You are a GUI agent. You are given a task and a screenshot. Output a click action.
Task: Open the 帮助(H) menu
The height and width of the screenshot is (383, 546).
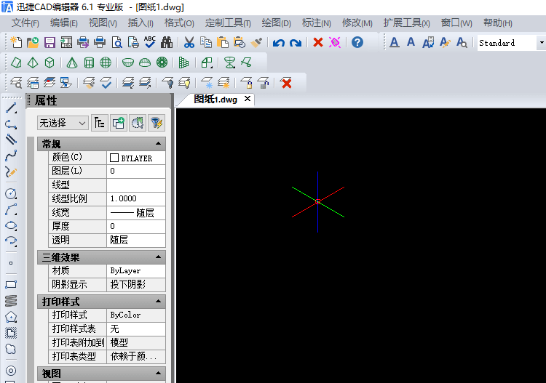(498, 23)
